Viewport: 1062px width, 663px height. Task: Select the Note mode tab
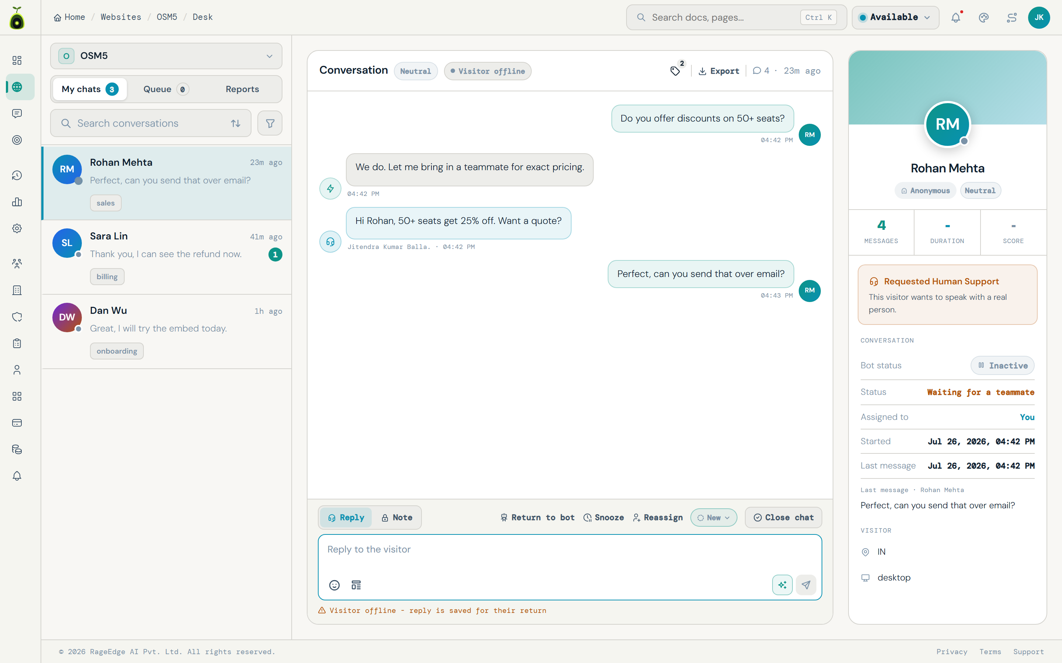click(397, 518)
